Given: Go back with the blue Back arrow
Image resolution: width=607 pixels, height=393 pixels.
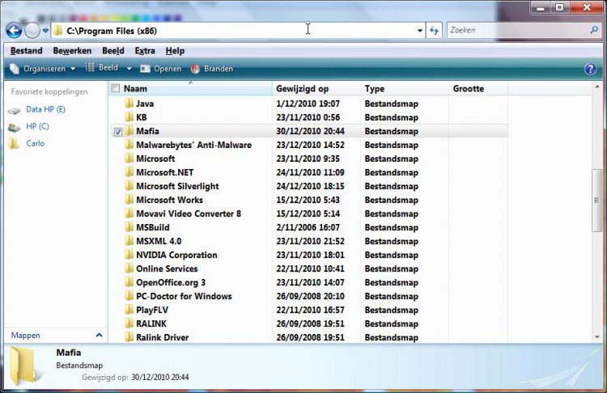Looking at the screenshot, I should coord(14,31).
